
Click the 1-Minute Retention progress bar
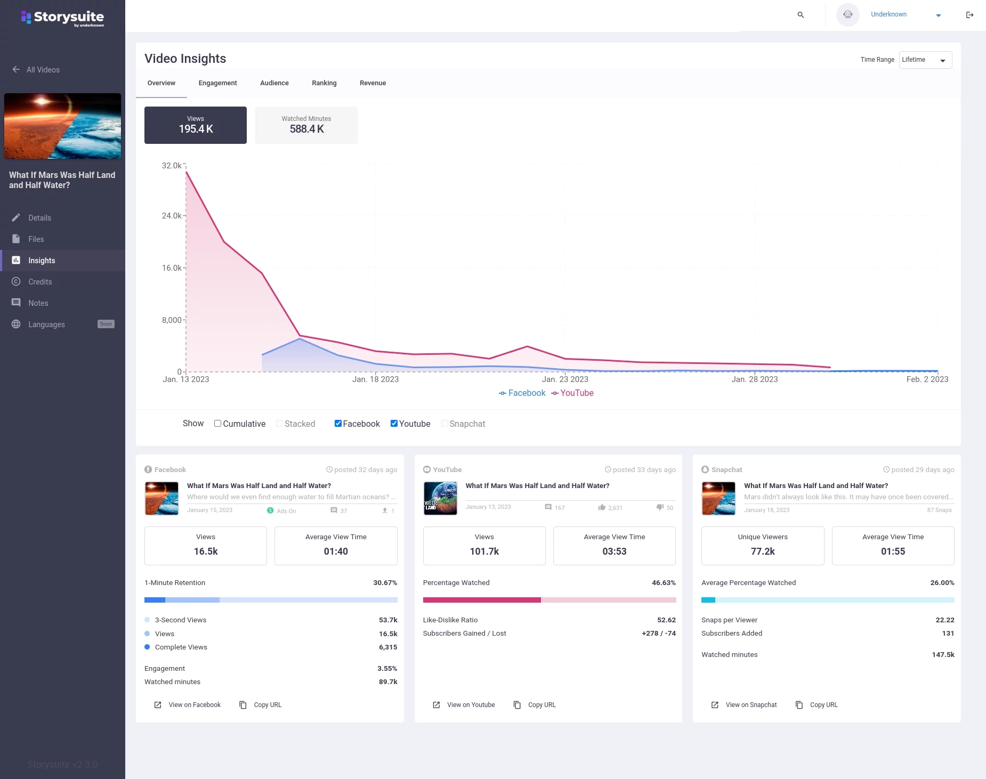pyautogui.click(x=271, y=600)
